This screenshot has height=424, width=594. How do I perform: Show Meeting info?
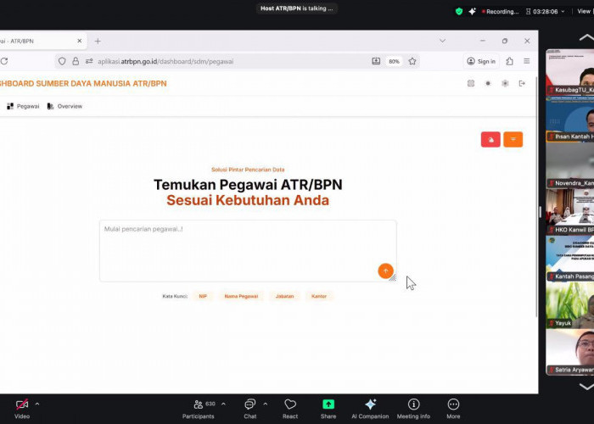(x=414, y=409)
